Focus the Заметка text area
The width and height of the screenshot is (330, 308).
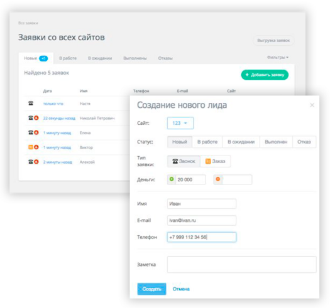point(241,265)
